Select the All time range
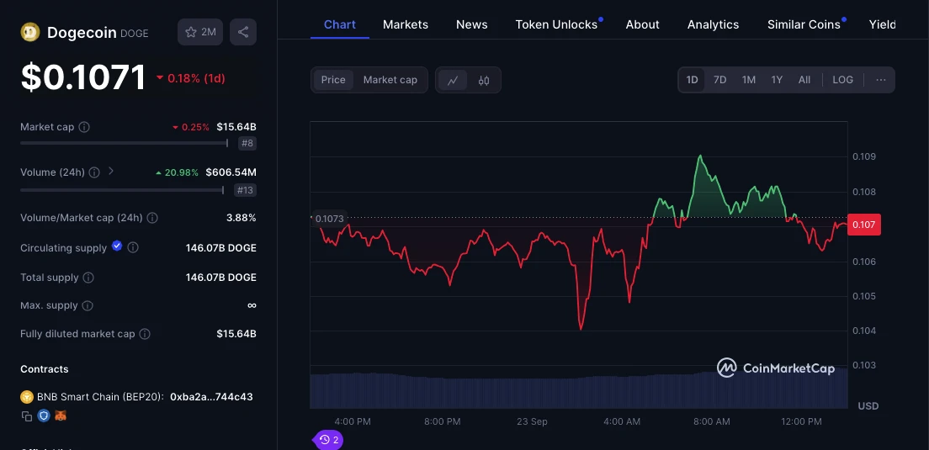 [x=804, y=80]
